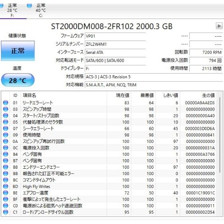This screenshot has width=224, height=224.
Task: Select the ロード/アンロードサイクル回数 attribute name
Action: (48, 212)
